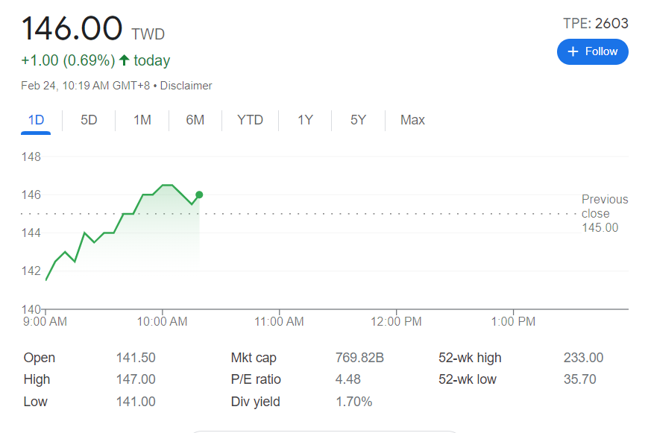This screenshot has height=433, width=651.
Task: Open the Disclaimer link
Action: tap(186, 86)
